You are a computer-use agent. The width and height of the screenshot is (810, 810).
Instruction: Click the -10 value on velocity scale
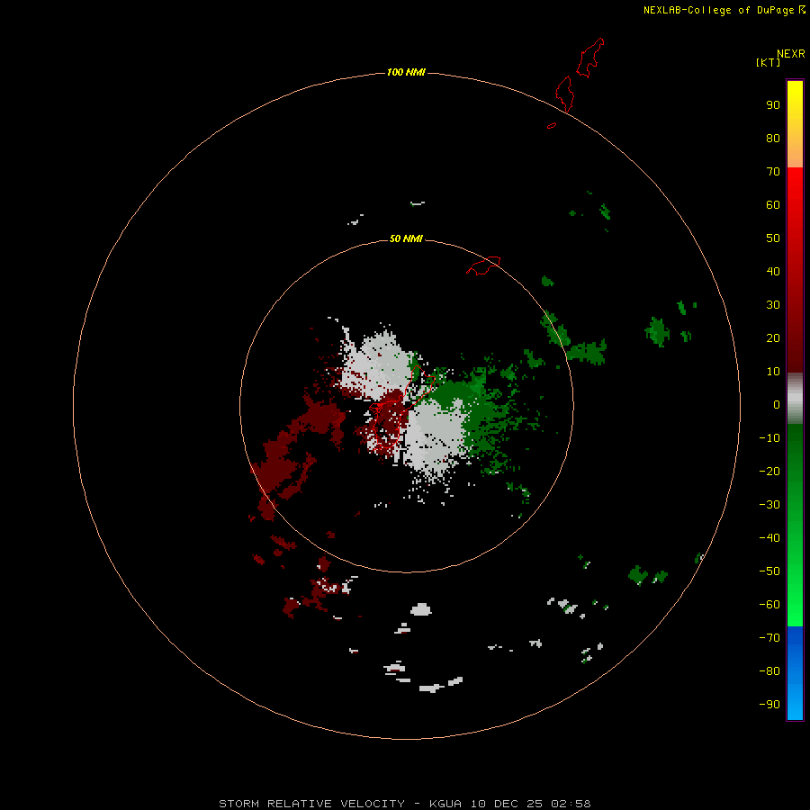(769, 438)
